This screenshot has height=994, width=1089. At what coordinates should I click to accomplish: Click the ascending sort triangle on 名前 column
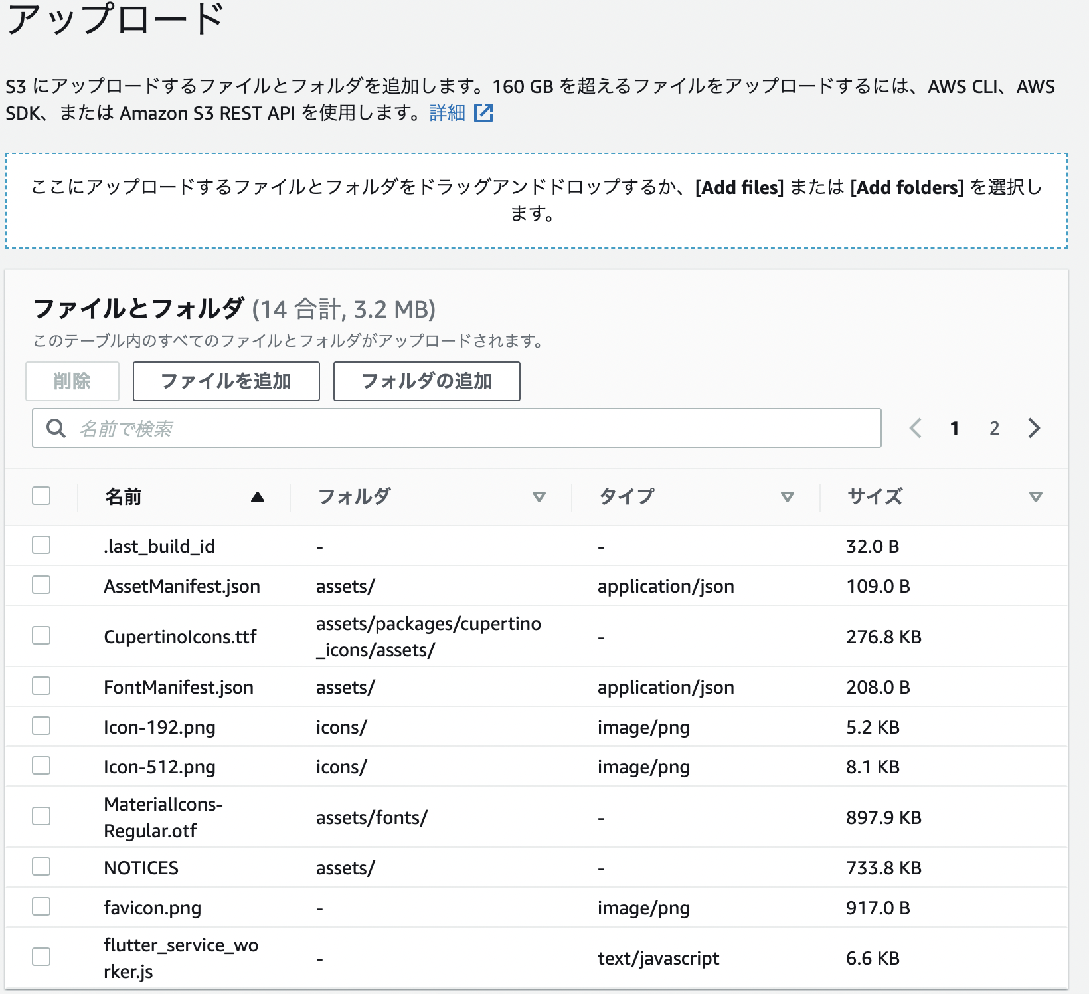[258, 496]
